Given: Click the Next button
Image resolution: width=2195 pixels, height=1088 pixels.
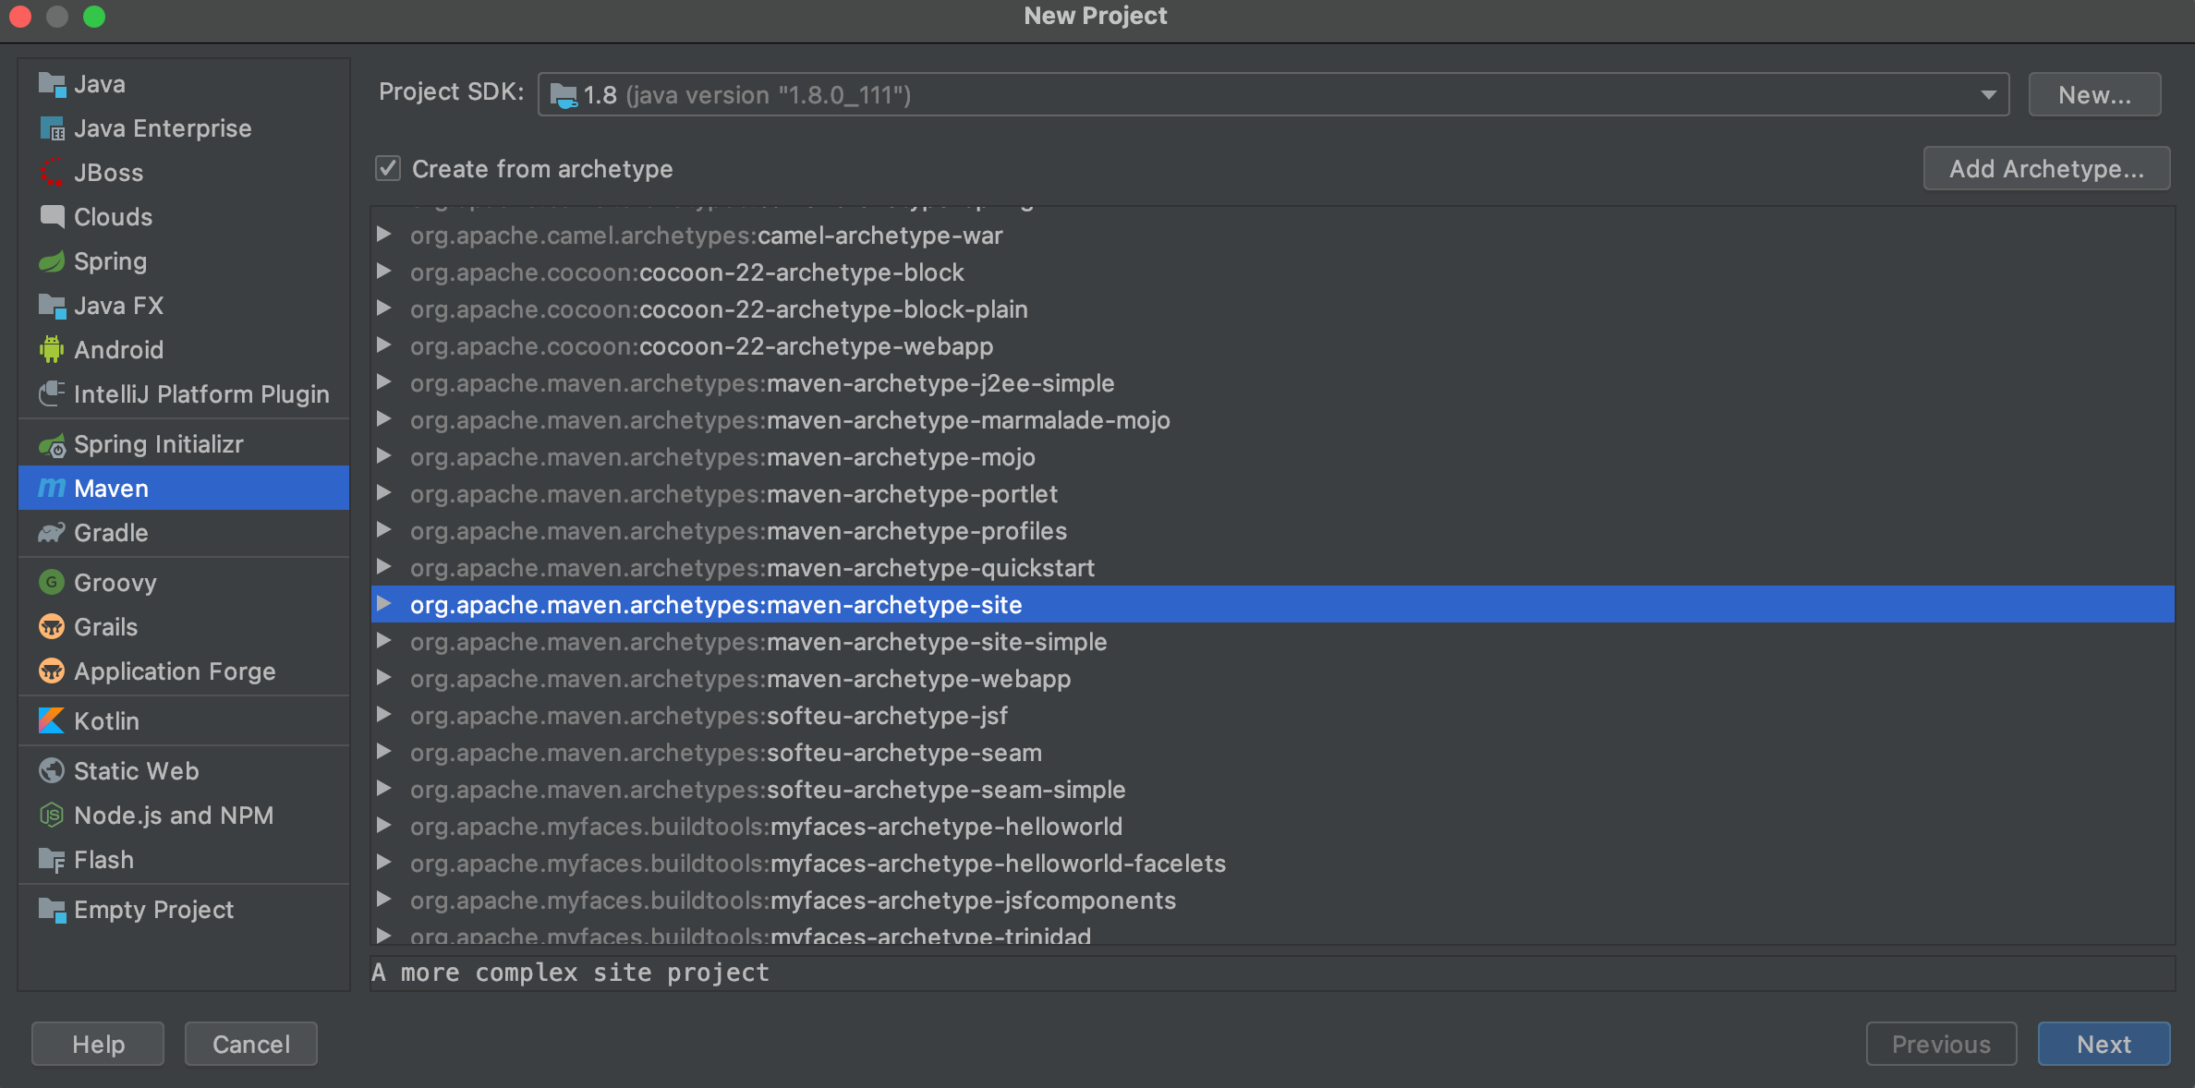Looking at the screenshot, I should [2104, 1045].
